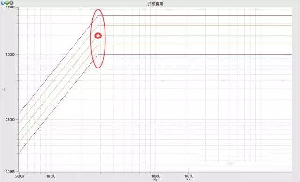Select the small red circle marker
300x182 pixels.
98,36
